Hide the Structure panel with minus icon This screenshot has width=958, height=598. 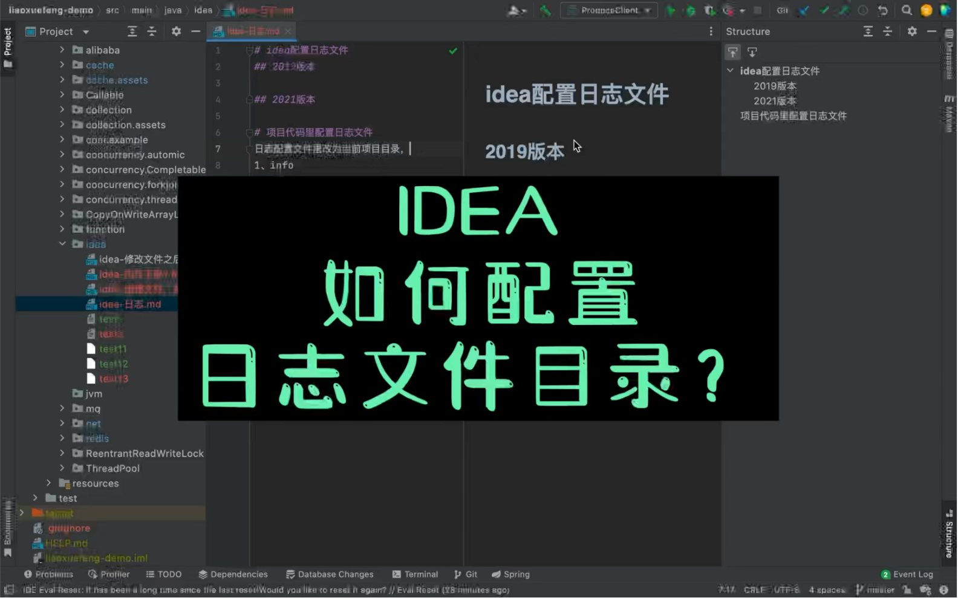point(931,31)
